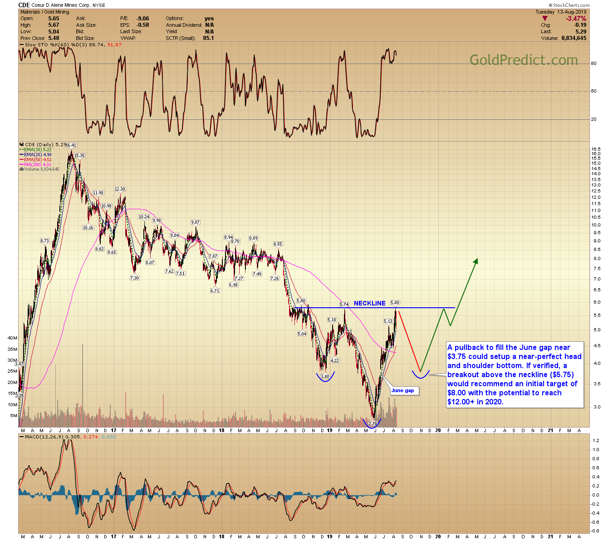Click the 2.78 bottom price label

tap(373, 423)
